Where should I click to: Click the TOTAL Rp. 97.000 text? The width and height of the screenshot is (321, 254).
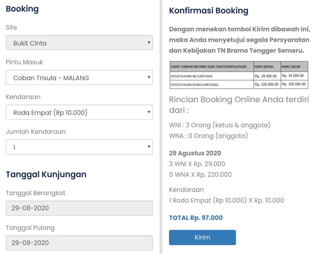click(196, 218)
